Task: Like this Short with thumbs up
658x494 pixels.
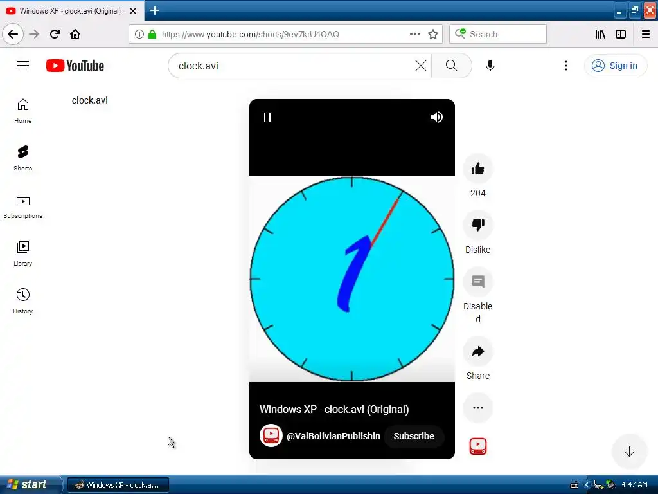Action: click(x=477, y=169)
